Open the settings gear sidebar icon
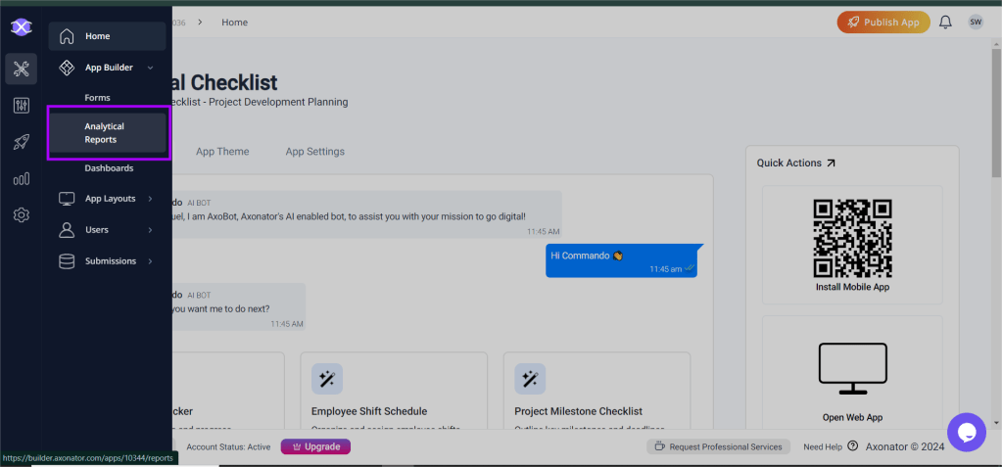The width and height of the screenshot is (1002, 467). click(21, 214)
